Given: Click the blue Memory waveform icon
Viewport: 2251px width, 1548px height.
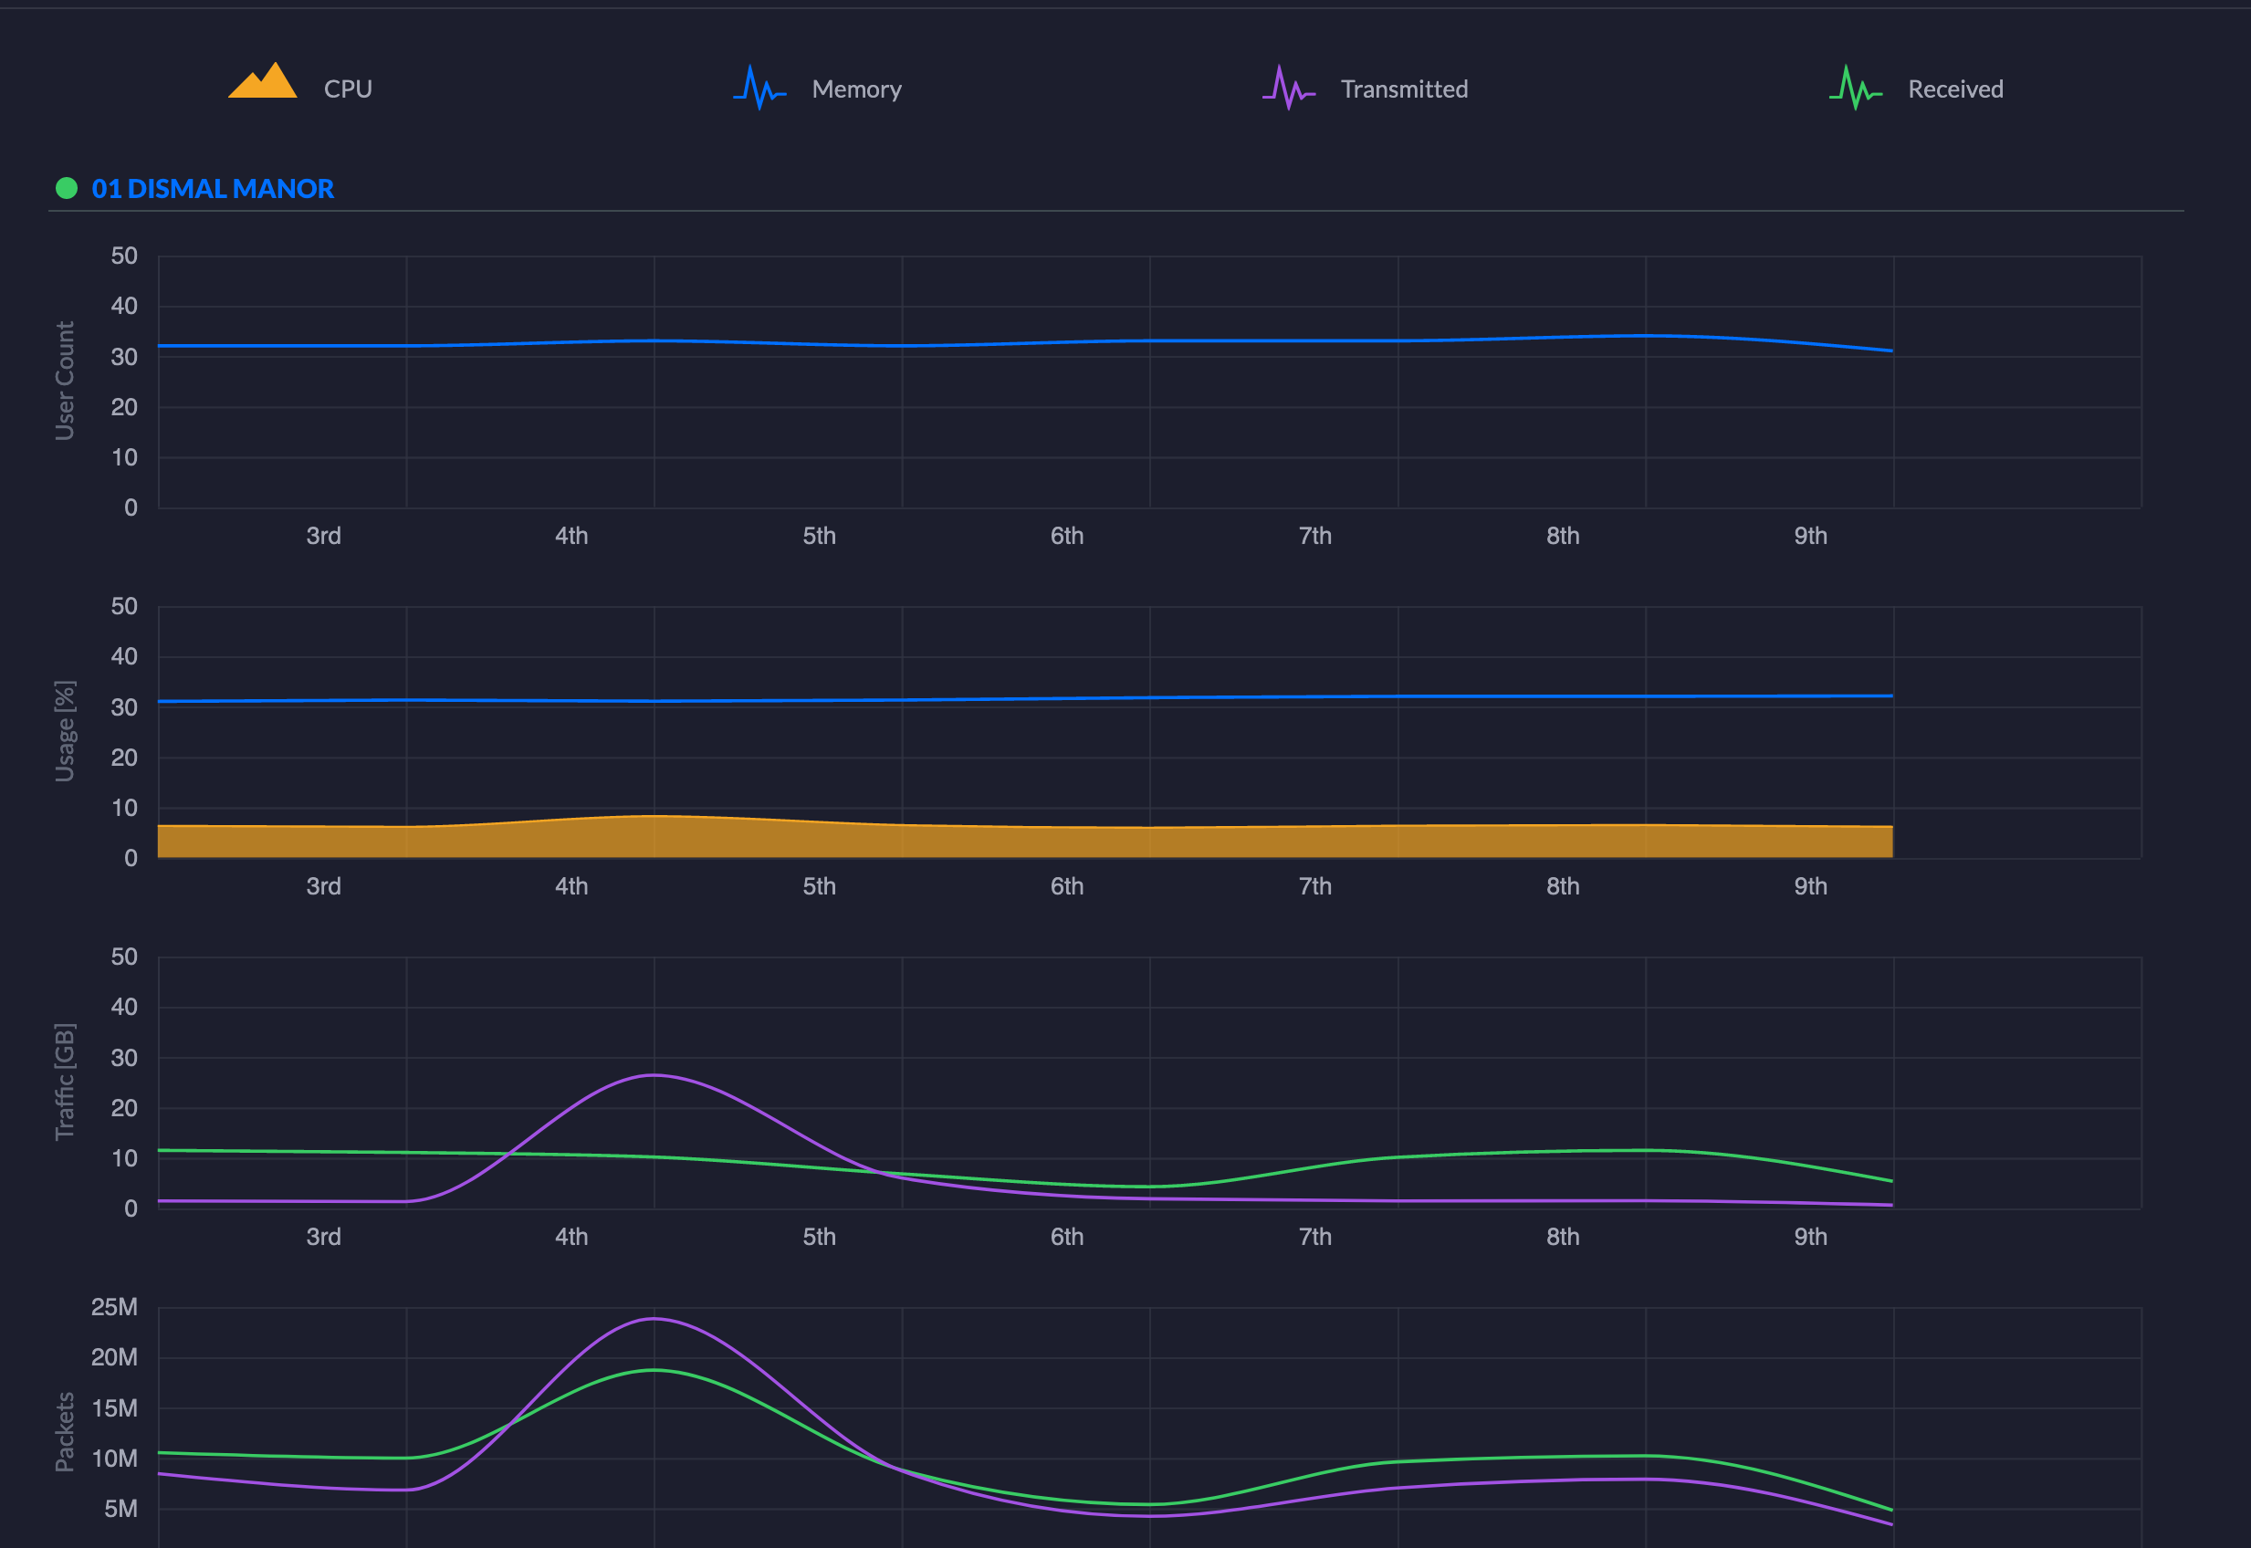Looking at the screenshot, I should click(x=759, y=89).
